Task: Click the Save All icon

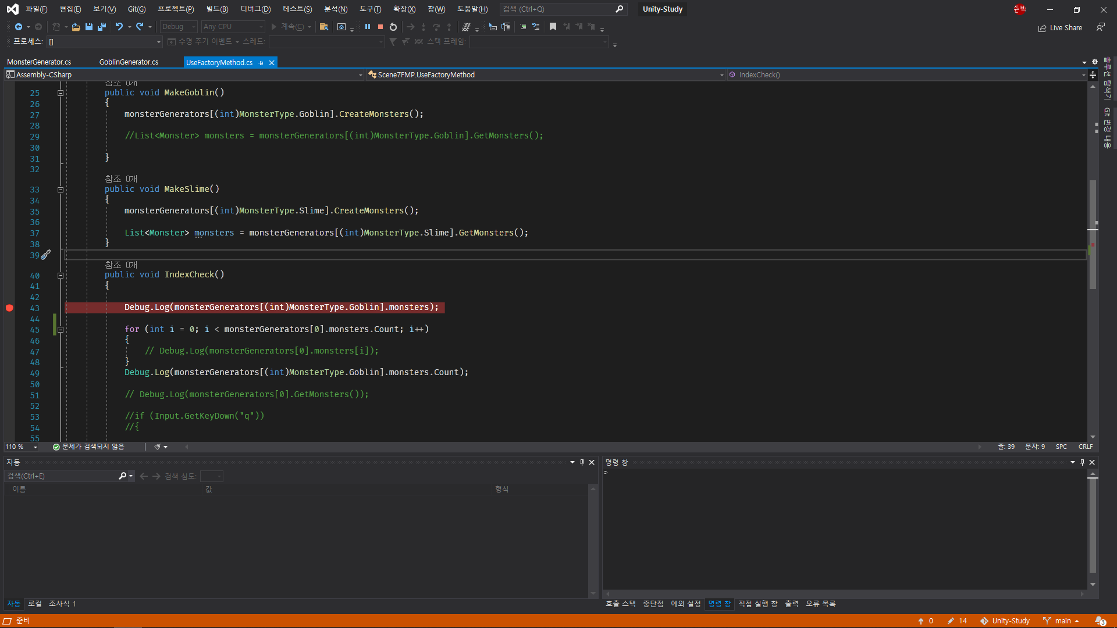Action: (x=102, y=27)
